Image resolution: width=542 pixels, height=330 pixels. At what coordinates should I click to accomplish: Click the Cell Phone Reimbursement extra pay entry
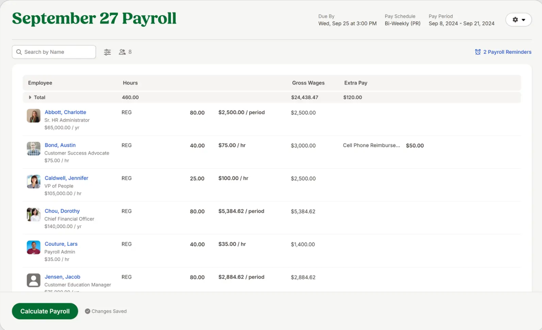pyautogui.click(x=371, y=145)
